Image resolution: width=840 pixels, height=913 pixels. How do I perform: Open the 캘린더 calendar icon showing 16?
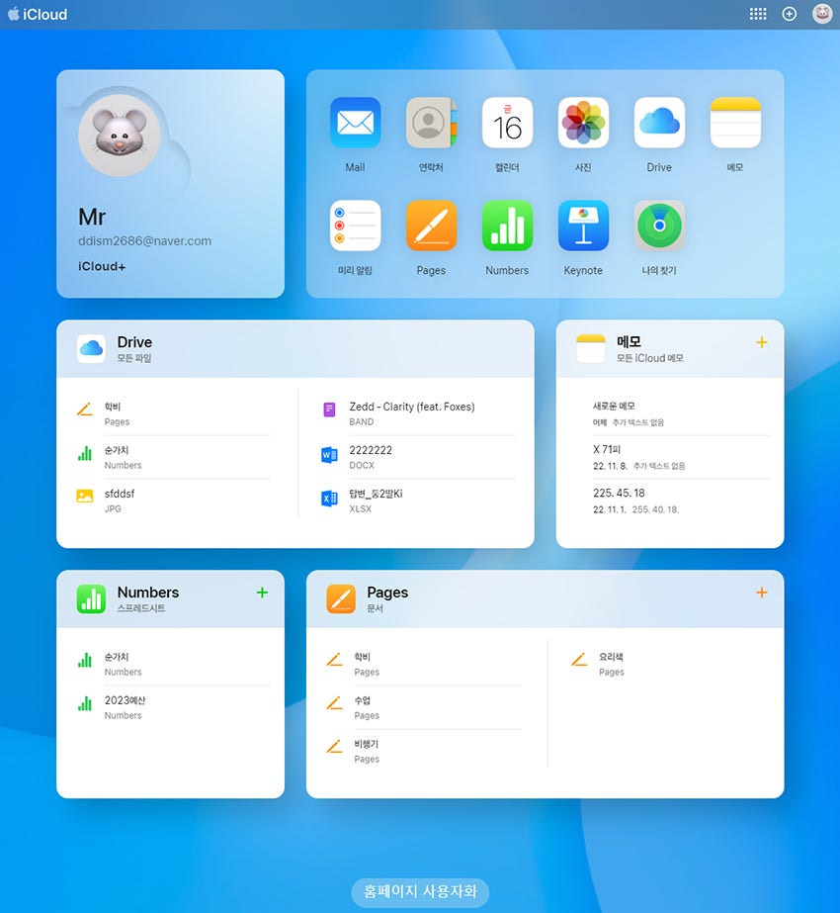click(x=507, y=123)
